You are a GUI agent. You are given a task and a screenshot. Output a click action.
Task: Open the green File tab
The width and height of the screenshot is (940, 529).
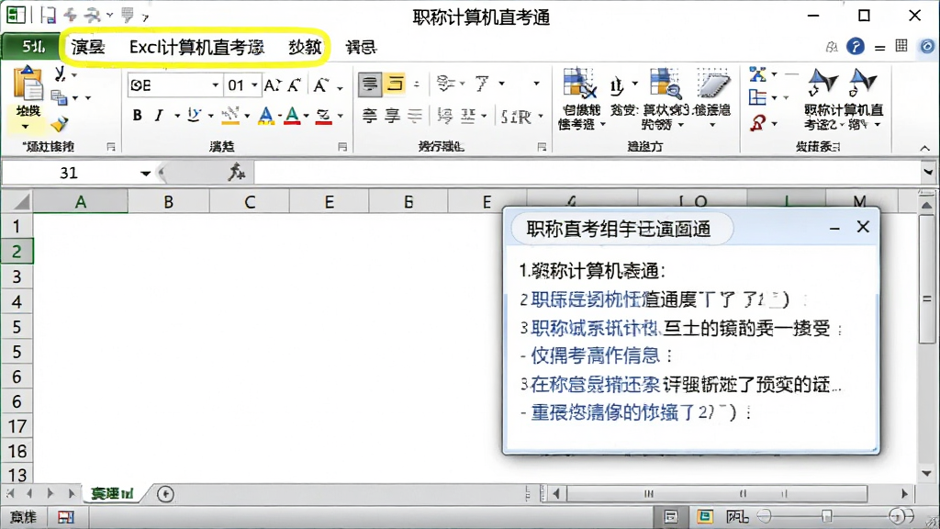click(32, 47)
